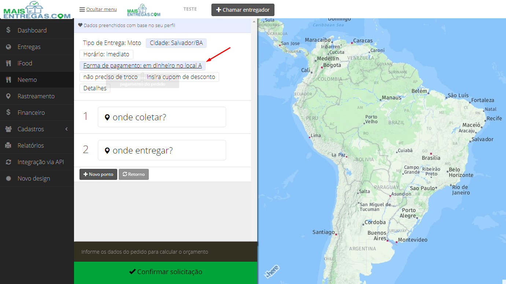The image size is (506, 284).
Task: Click Lima on the map
Action: pos(316,135)
